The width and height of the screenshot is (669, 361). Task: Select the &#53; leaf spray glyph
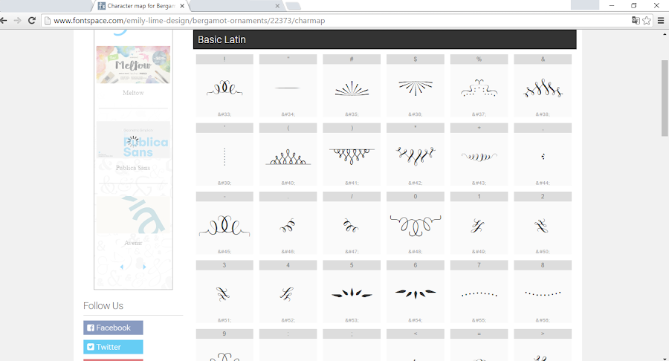click(x=352, y=294)
